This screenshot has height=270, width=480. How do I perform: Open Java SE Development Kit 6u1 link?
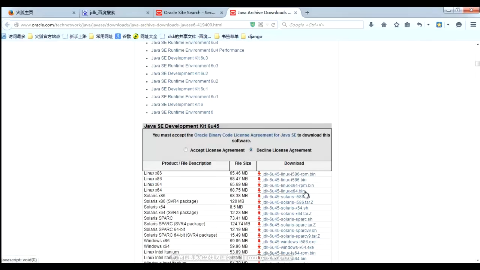point(179,89)
